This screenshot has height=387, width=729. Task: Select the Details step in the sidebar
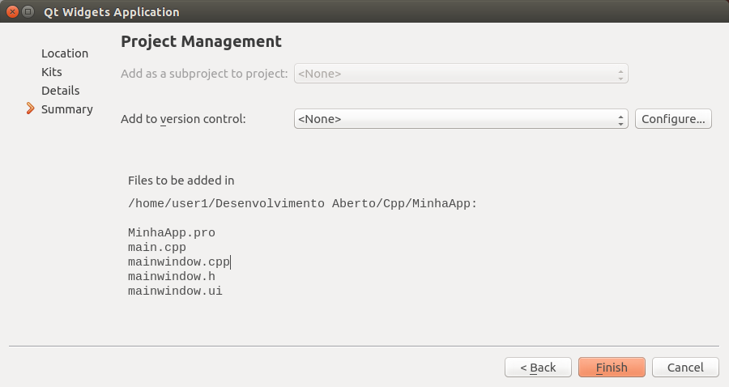(x=61, y=91)
